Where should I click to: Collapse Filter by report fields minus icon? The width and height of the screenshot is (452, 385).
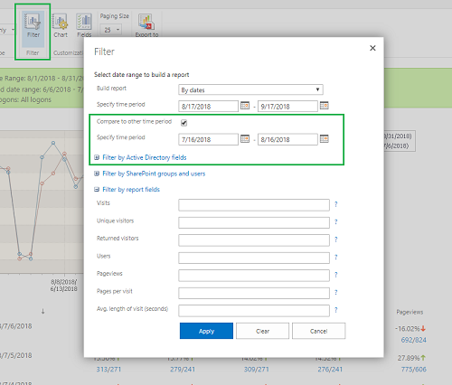point(97,190)
